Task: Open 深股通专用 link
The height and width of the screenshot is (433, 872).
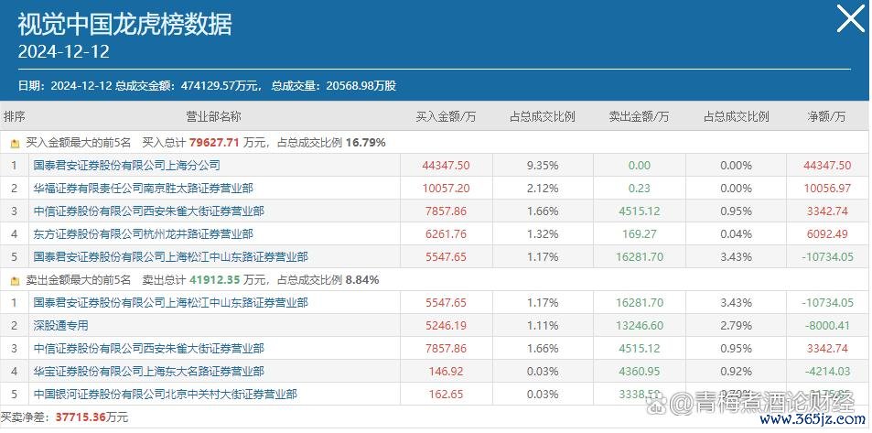Action: (60, 326)
